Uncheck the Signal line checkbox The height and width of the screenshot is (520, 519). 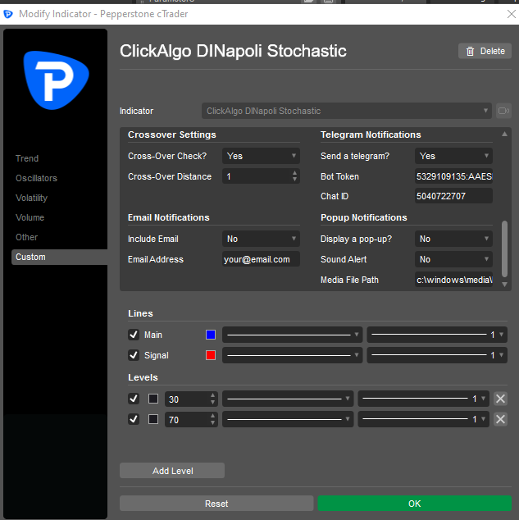[134, 355]
